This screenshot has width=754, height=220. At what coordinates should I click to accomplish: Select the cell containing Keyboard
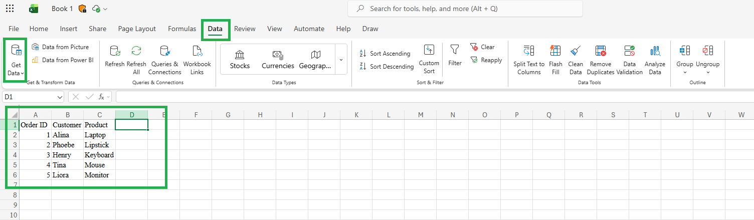[99, 155]
